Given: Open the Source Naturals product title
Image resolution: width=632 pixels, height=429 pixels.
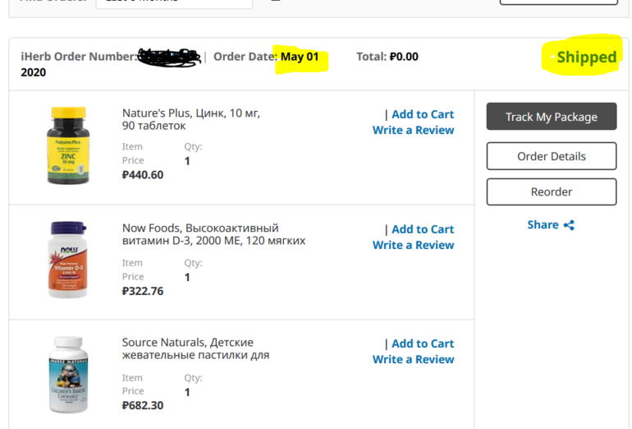Looking at the screenshot, I should (195, 348).
